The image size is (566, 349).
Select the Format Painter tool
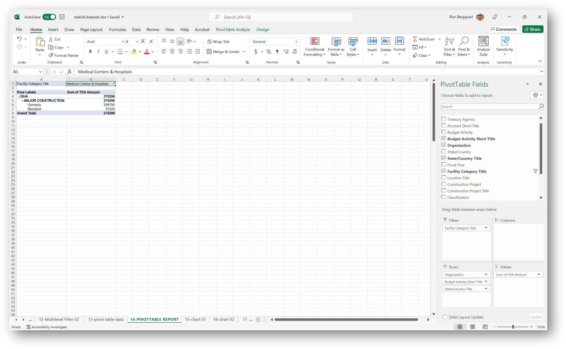64,55
